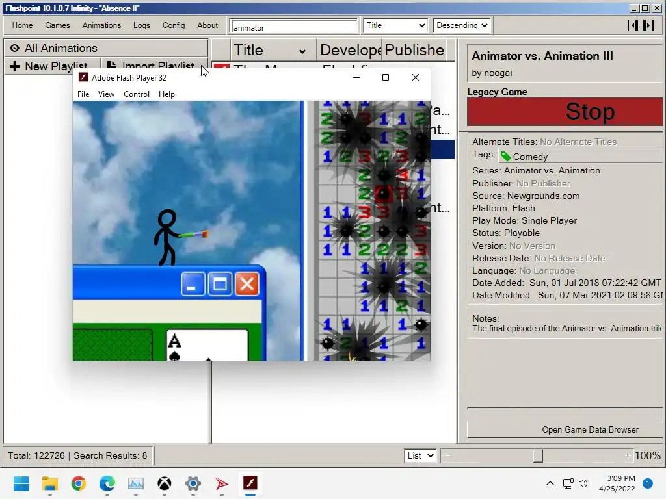Click the animated blue minimize button
Screen dimensions: 666x499
193,284
